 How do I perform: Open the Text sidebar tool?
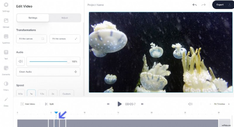6,54
